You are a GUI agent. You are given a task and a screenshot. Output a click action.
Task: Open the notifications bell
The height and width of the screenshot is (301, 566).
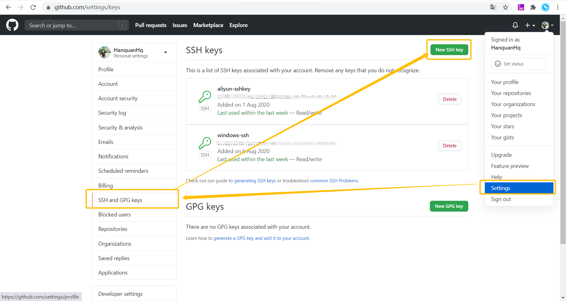pyautogui.click(x=515, y=25)
